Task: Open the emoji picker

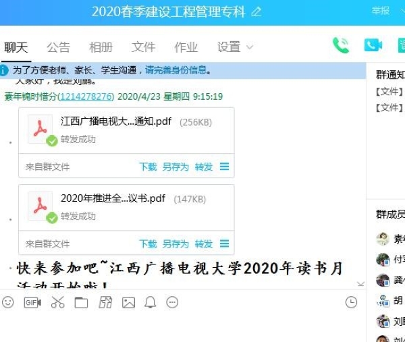Action: point(7,302)
